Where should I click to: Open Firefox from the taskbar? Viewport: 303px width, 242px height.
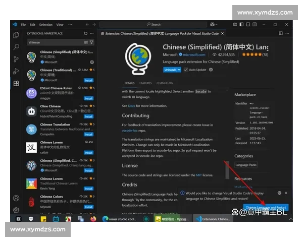[x=93, y=219]
